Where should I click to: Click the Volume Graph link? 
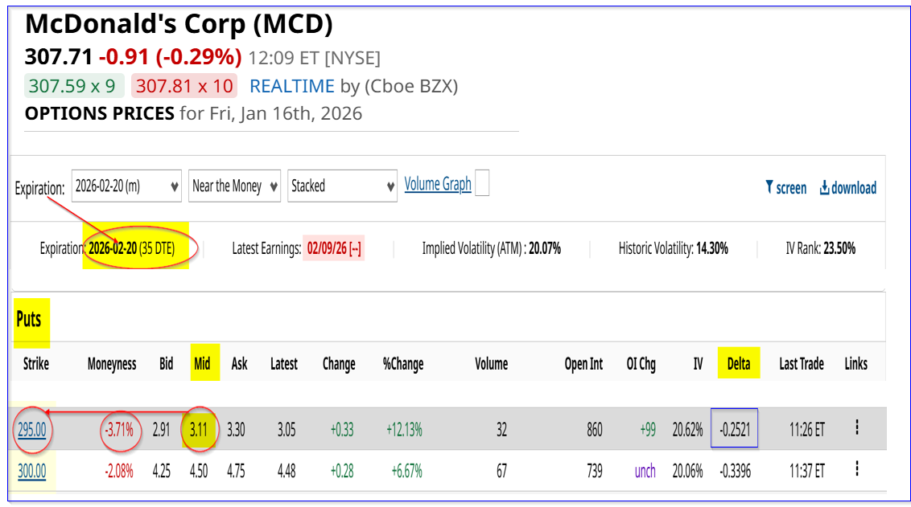pyautogui.click(x=438, y=184)
